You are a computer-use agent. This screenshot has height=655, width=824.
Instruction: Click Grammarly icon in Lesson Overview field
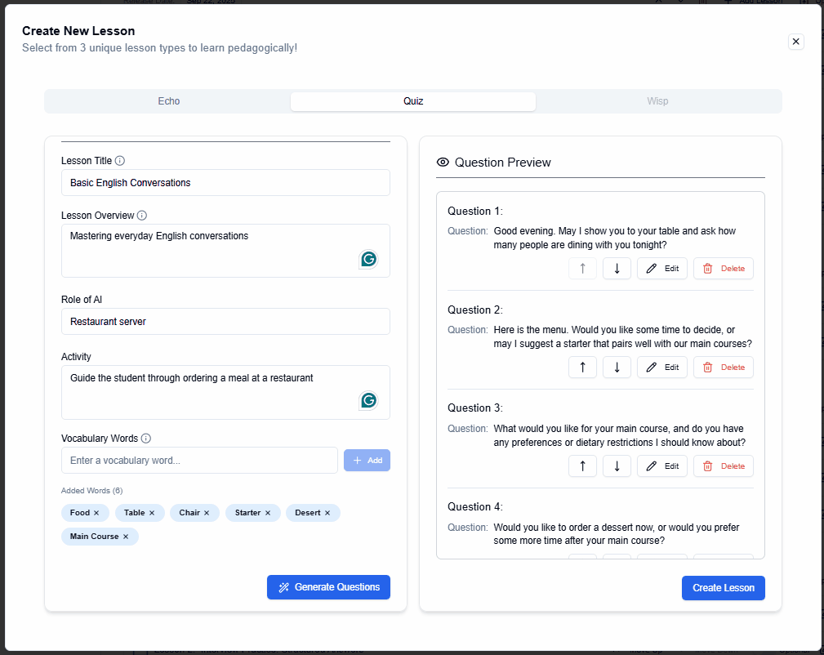(x=368, y=260)
